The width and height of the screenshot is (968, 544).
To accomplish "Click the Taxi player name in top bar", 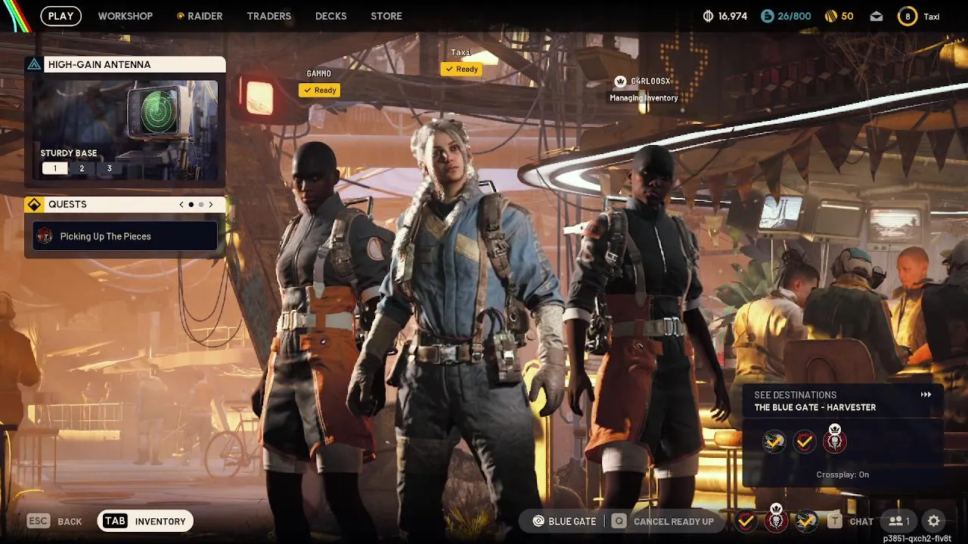I will (x=932, y=17).
